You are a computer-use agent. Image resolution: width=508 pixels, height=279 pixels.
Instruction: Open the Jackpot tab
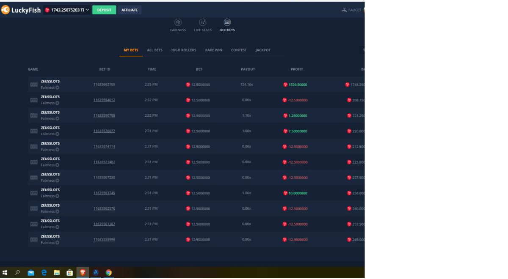(x=263, y=50)
